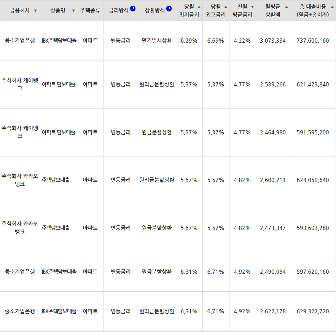Click 4.77% in the 2,589,266 row
Image resolution: width=336 pixels, height=332 pixels.
click(242, 84)
